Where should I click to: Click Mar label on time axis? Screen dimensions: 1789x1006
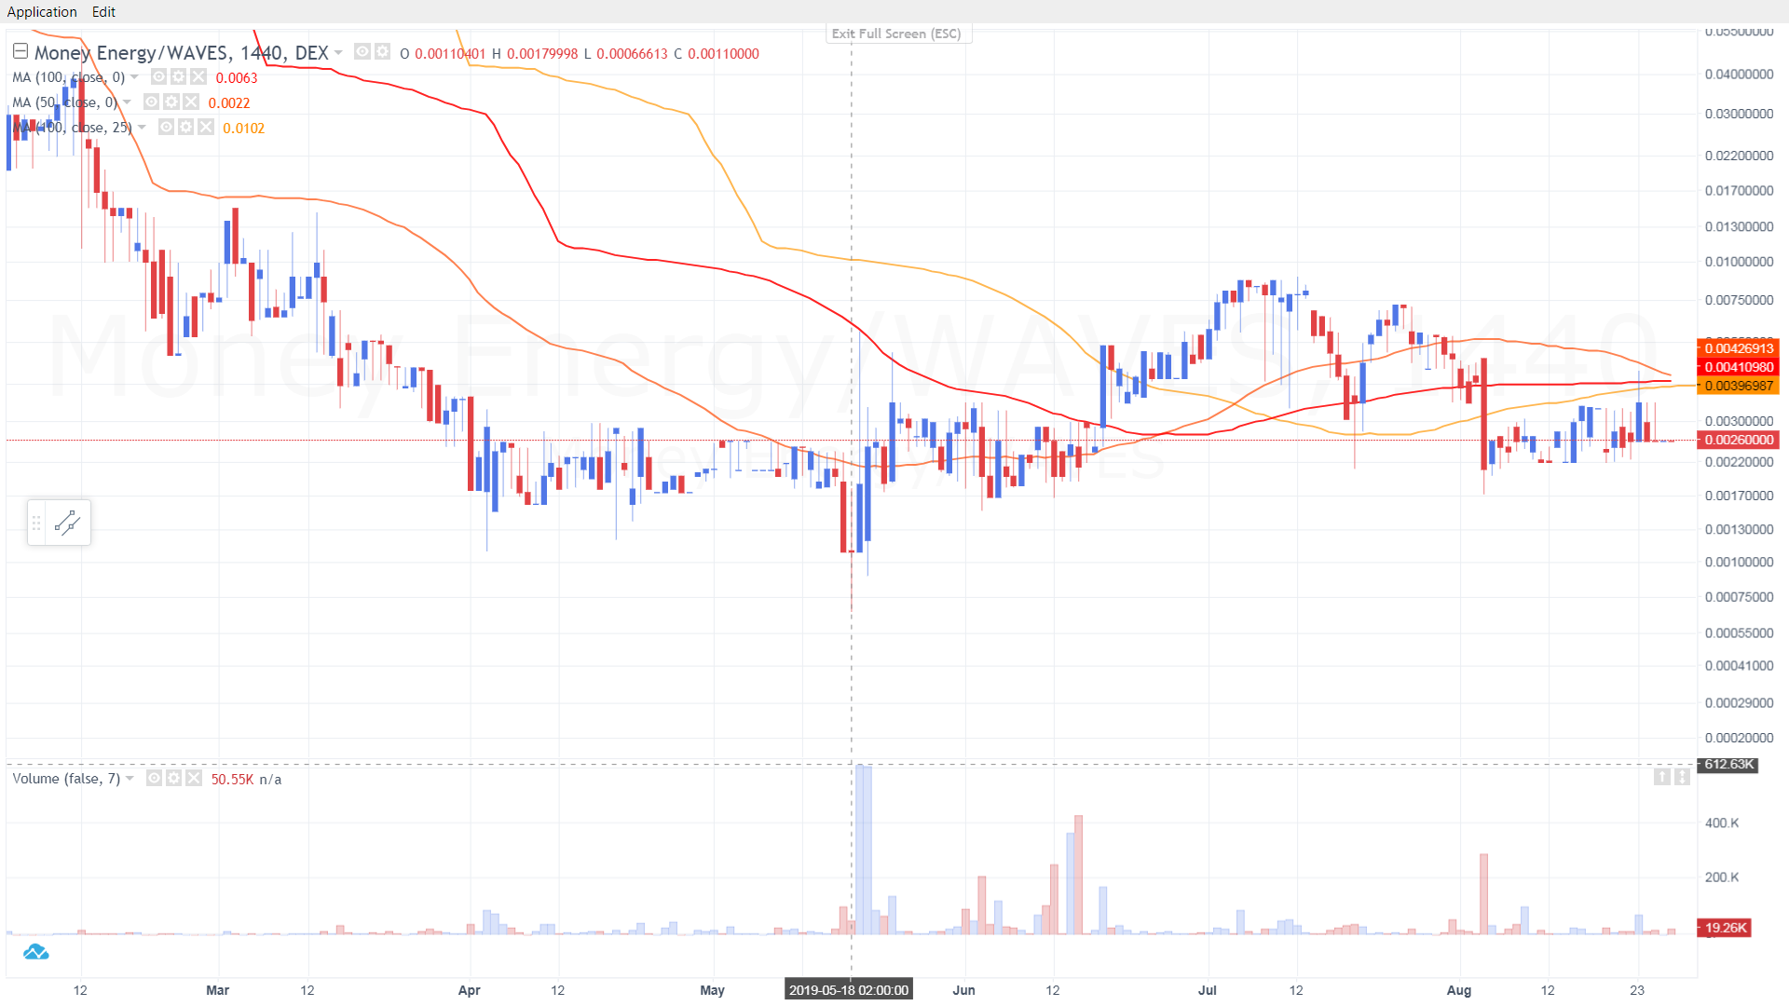coord(217,990)
